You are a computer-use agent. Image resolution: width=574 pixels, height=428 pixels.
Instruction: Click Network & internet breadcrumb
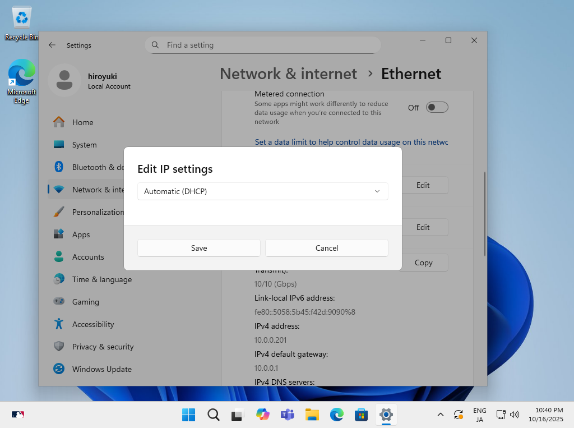288,74
